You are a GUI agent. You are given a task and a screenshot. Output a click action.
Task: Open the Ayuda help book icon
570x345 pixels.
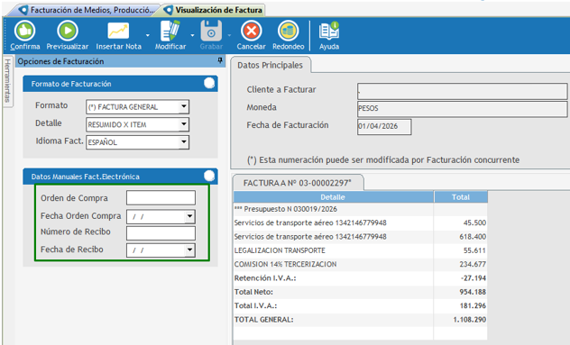(329, 31)
